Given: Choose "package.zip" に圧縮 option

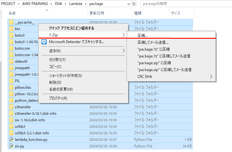Looking at the screenshot, I should [154, 63].
